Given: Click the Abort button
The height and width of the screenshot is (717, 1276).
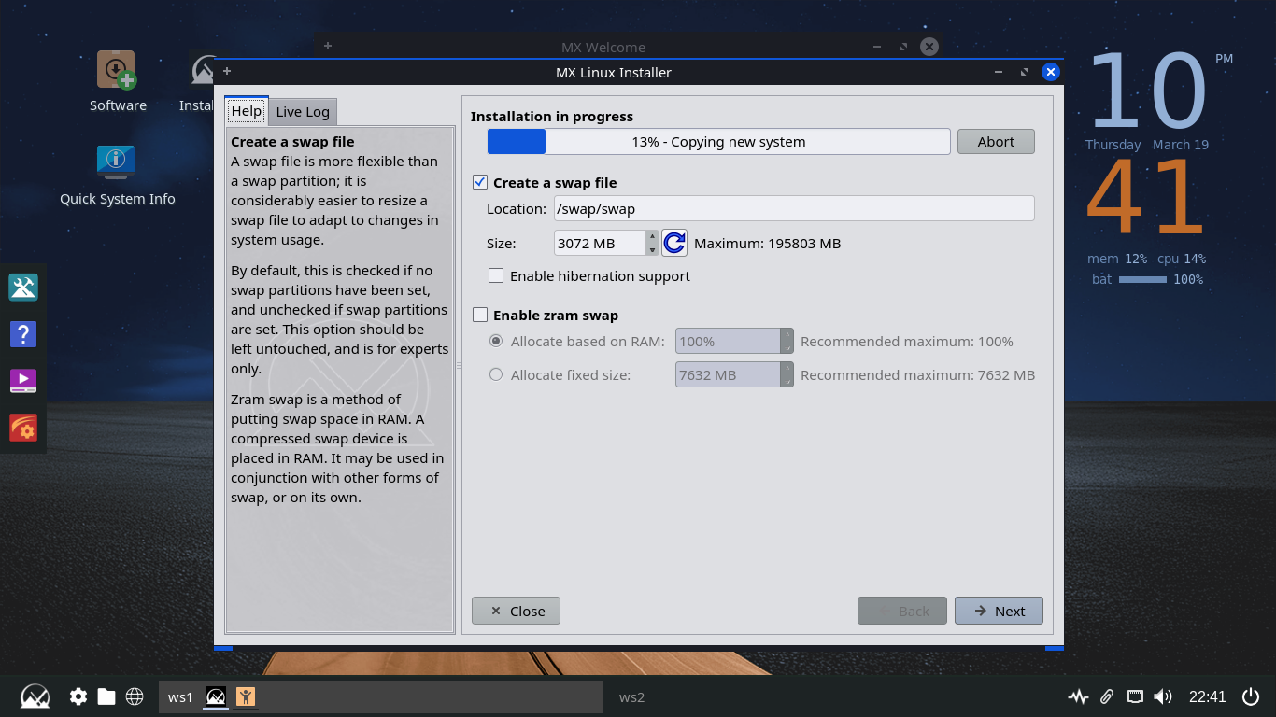Looking at the screenshot, I should 996,142.
